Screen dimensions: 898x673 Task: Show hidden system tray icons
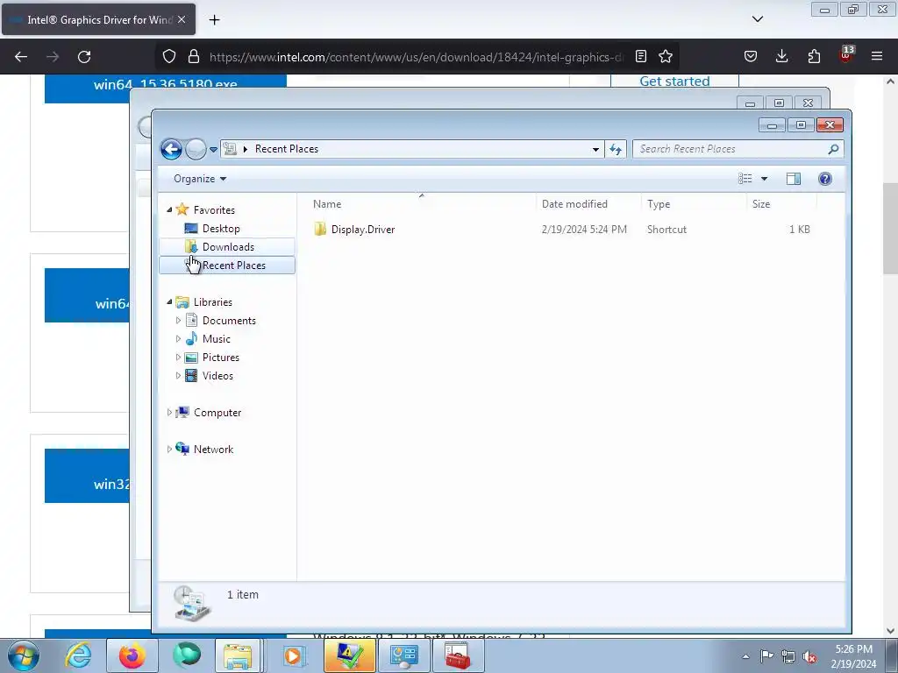[745, 656]
